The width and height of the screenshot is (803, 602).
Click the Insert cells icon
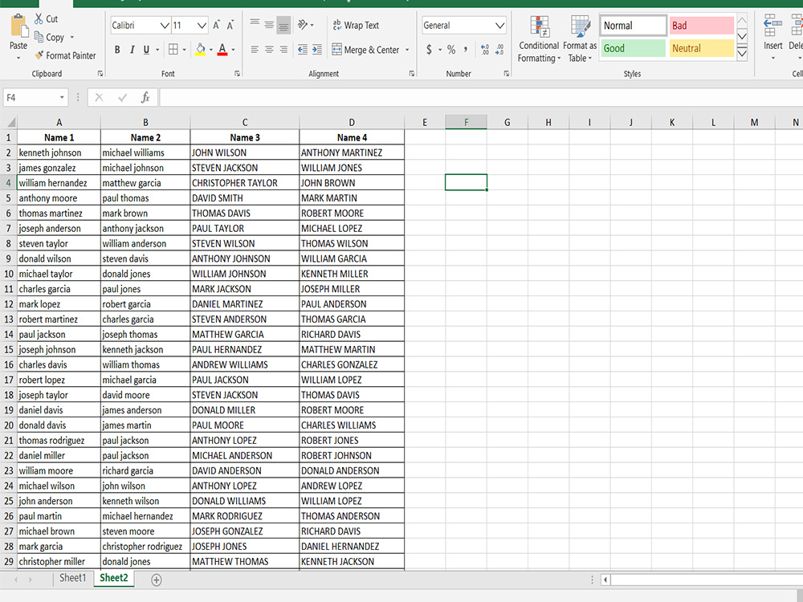tap(772, 26)
